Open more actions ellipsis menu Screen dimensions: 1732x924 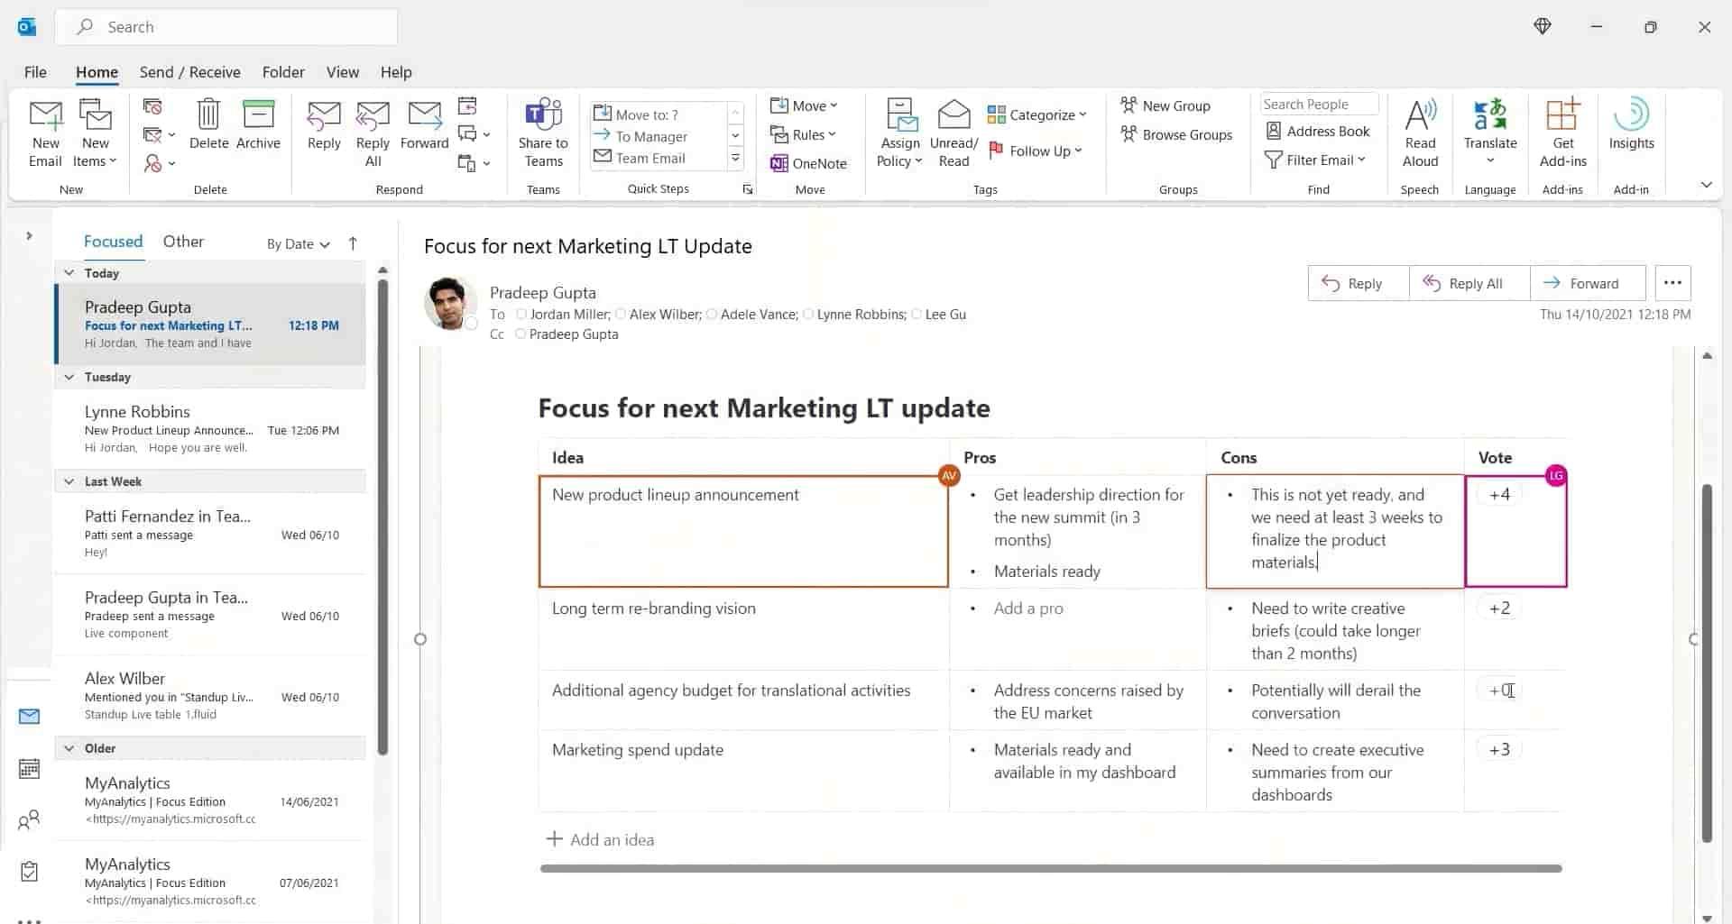pyautogui.click(x=1672, y=283)
